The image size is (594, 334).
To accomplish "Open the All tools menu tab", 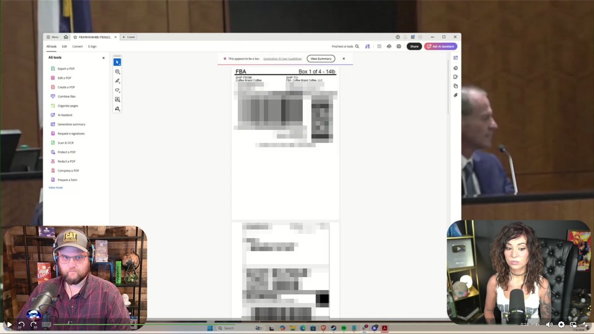I will [51, 46].
